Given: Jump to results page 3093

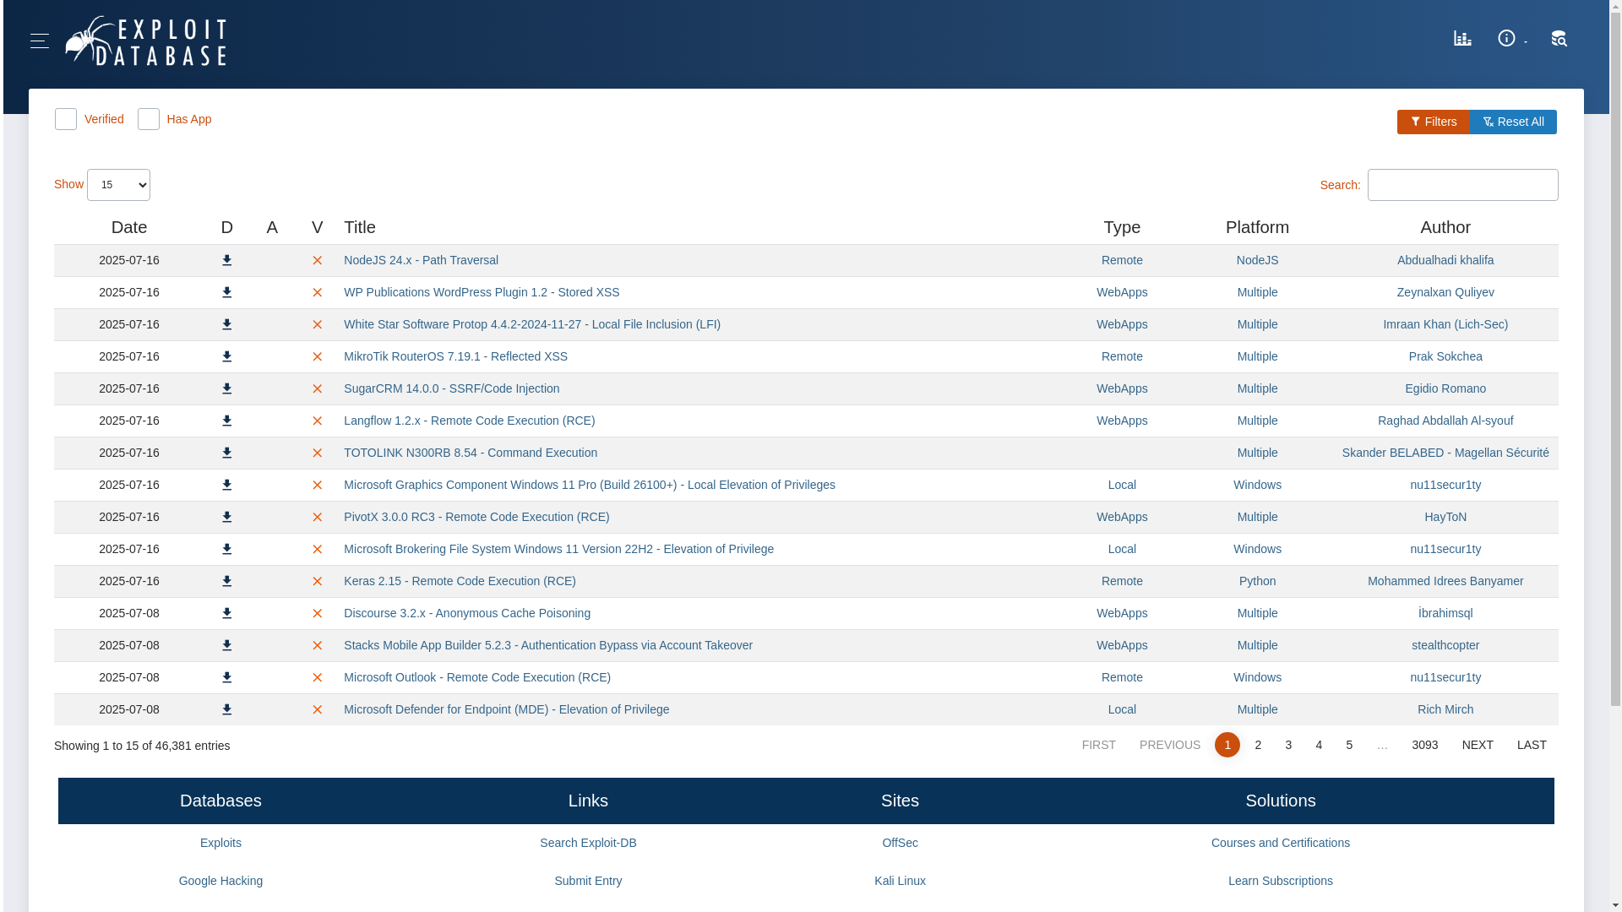Looking at the screenshot, I should click(1424, 745).
